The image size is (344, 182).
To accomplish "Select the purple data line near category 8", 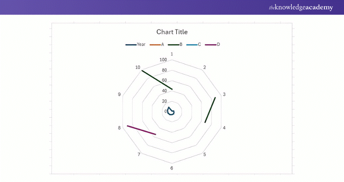I will tap(141, 130).
